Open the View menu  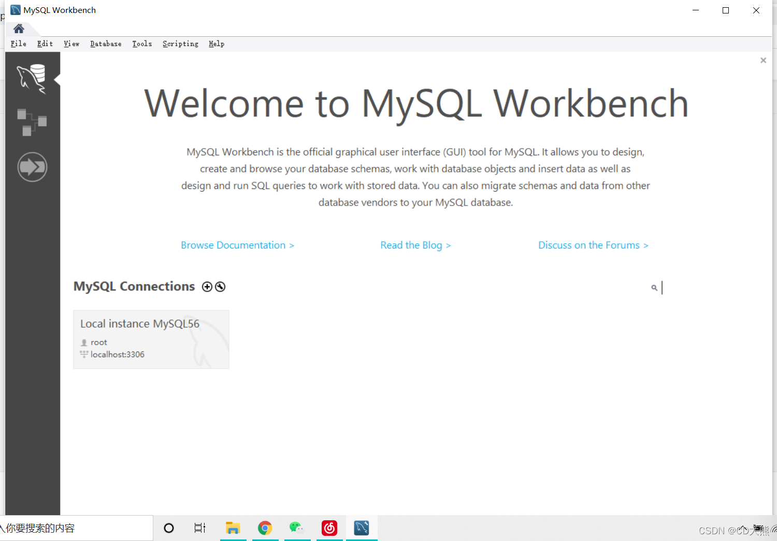[71, 43]
